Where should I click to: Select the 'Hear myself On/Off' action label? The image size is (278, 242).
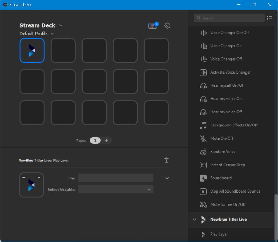click(x=227, y=86)
